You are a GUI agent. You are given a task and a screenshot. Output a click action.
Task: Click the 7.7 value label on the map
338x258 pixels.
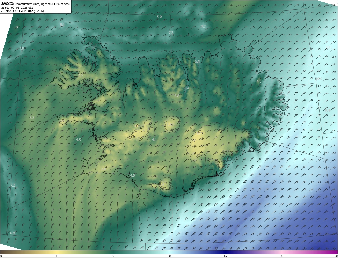[x=203, y=27]
